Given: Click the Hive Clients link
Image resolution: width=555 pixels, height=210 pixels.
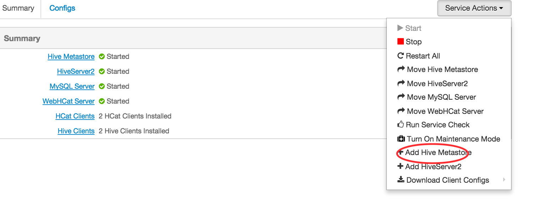Looking at the screenshot, I should tap(76, 131).
